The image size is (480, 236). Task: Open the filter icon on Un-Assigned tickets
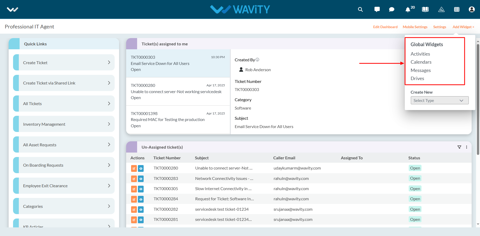point(459,147)
